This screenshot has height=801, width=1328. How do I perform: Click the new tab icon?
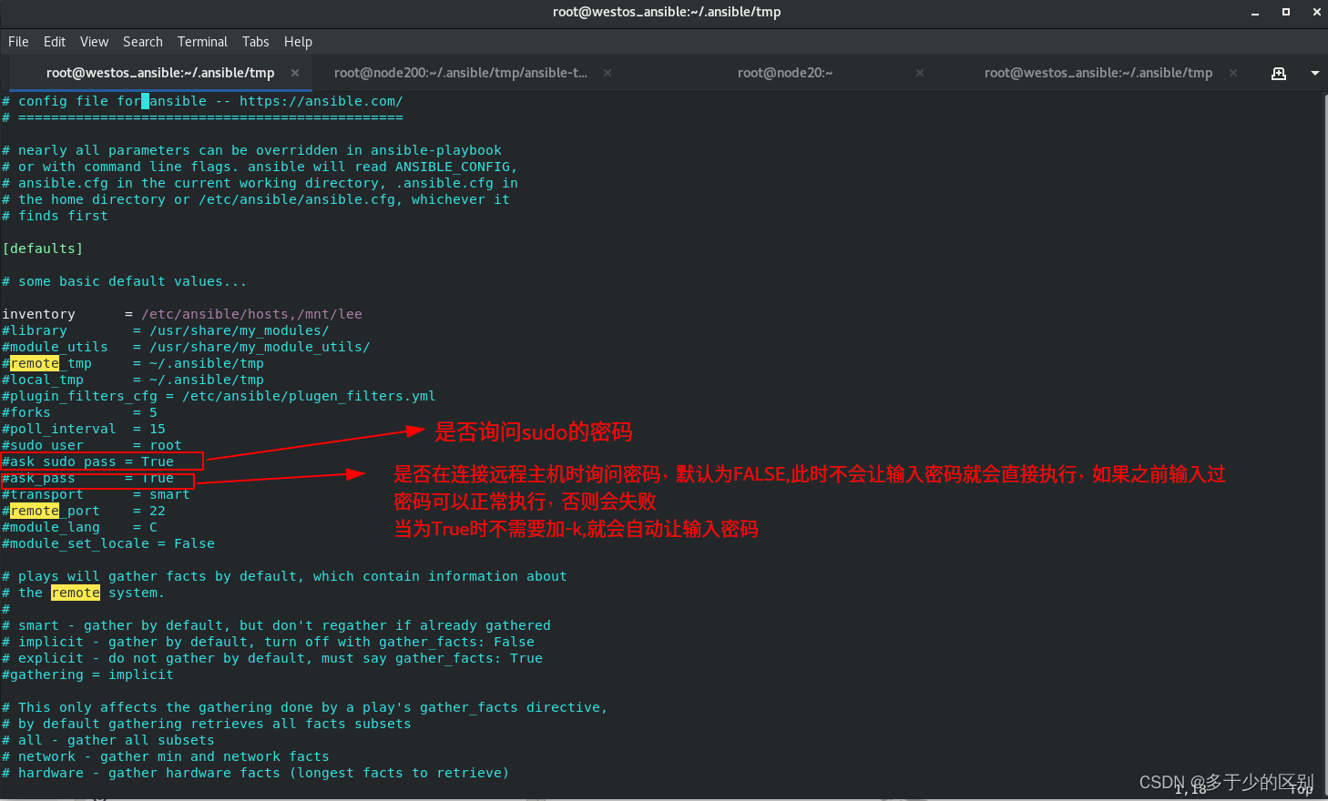point(1279,73)
